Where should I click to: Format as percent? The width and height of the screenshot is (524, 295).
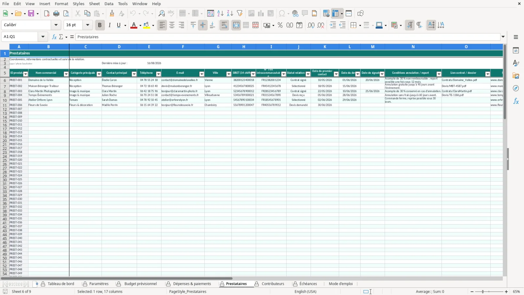point(280,25)
